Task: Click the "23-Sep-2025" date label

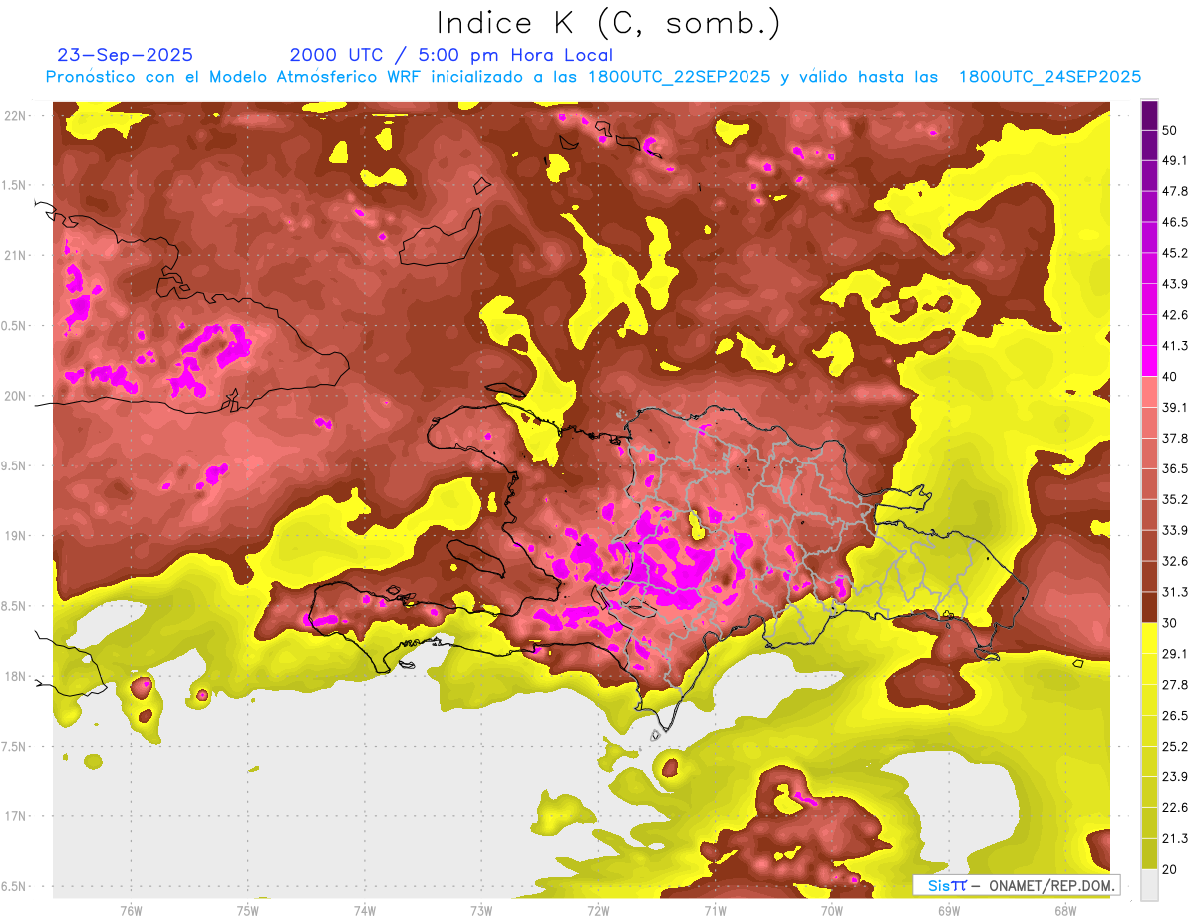Action: coord(125,55)
